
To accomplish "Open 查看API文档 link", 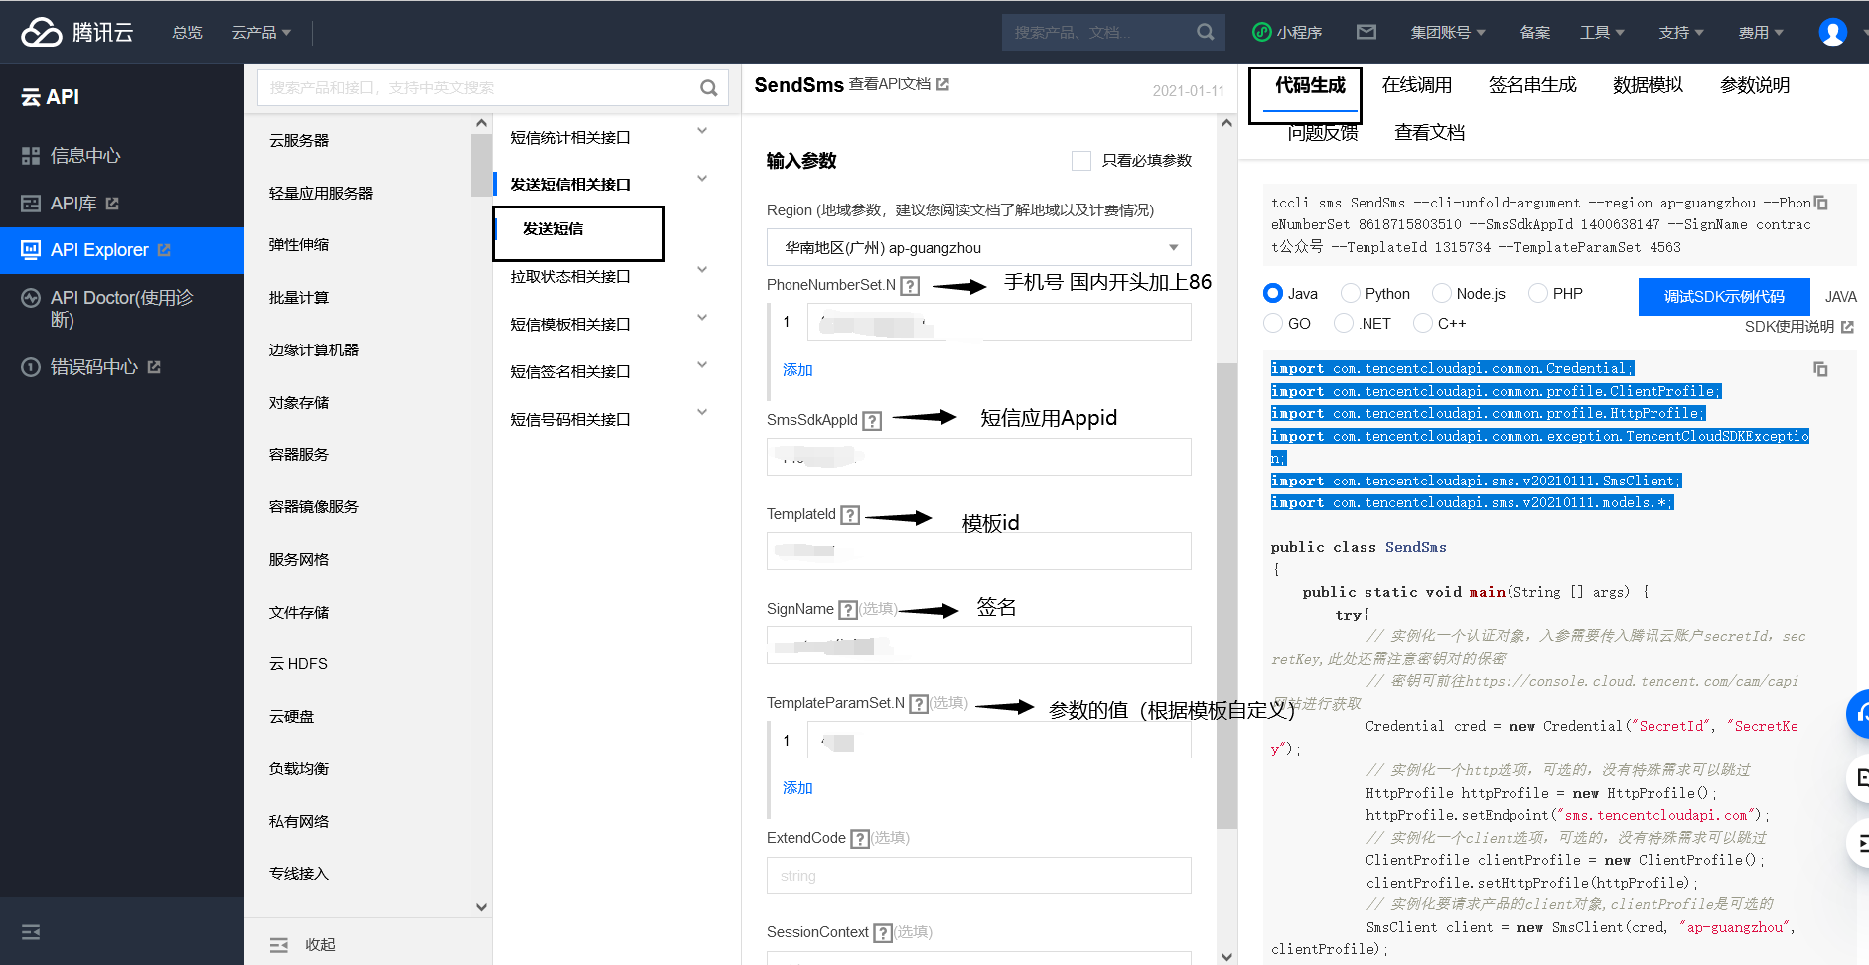I will [x=891, y=84].
